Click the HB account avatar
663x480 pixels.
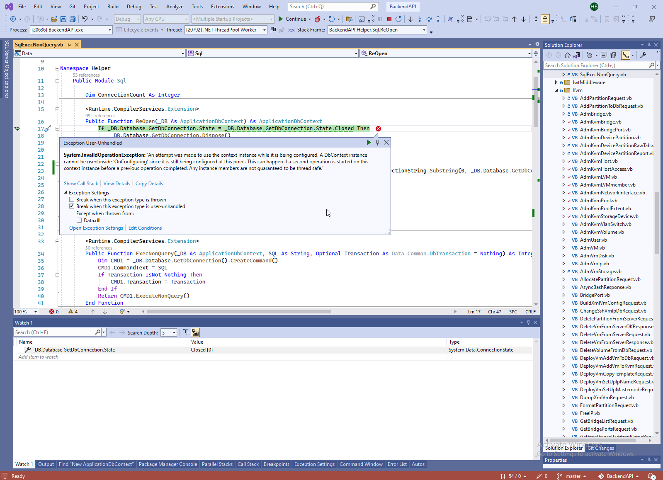(x=594, y=7)
